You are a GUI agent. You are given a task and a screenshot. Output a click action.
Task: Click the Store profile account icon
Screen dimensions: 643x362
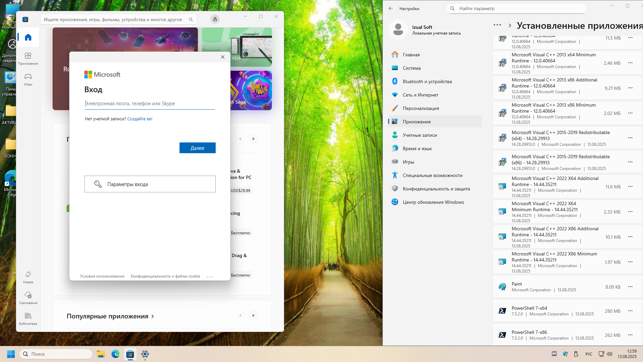(x=215, y=19)
